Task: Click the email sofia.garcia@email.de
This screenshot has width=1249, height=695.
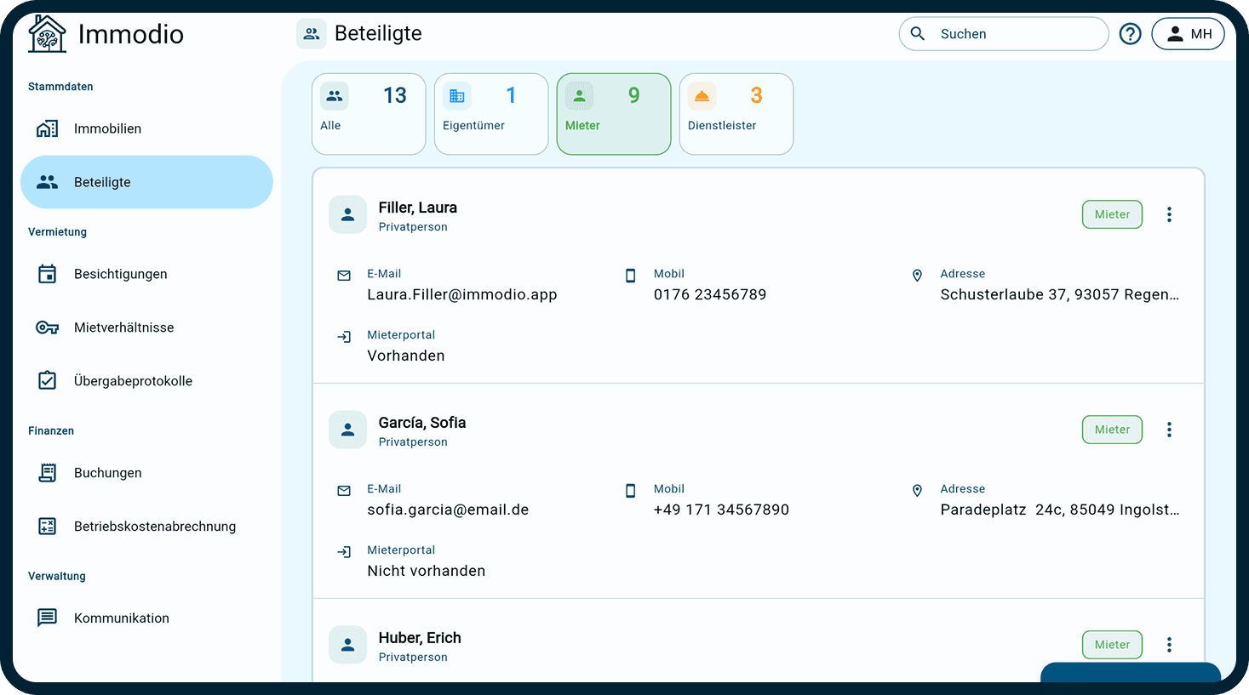Action: tap(448, 510)
